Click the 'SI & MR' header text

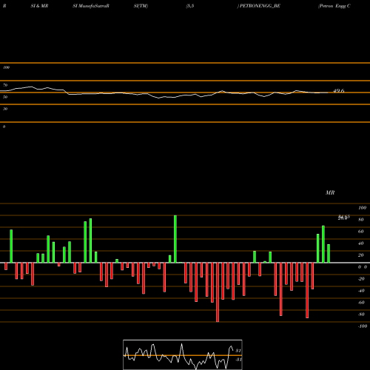[x=39, y=6]
